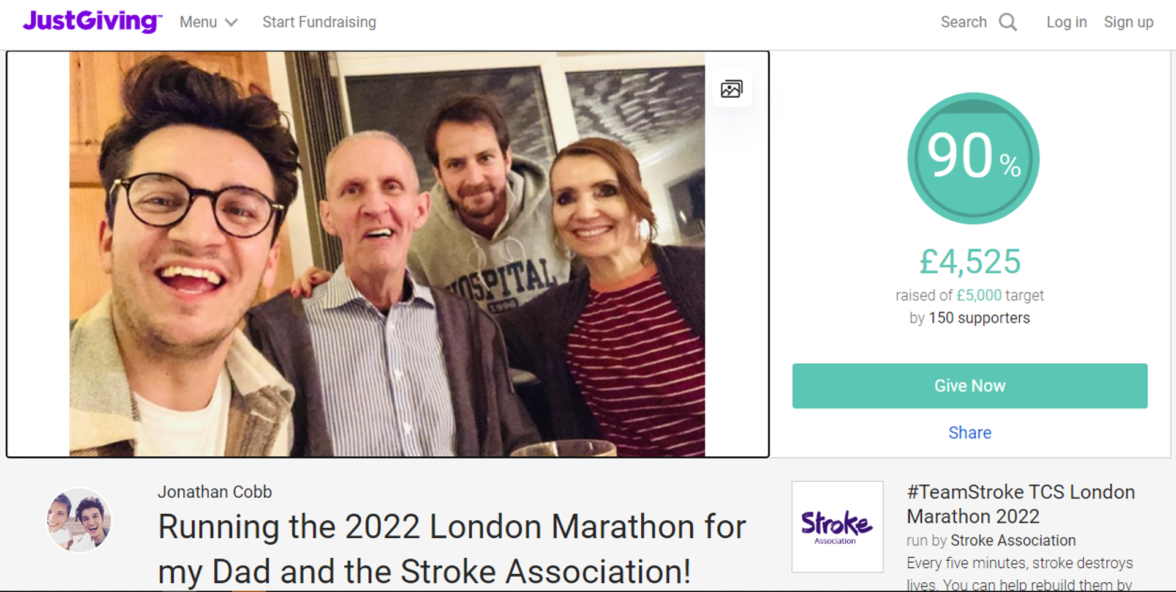1176x592 pixels.
Task: Open the Log in link
Action: (x=1066, y=23)
